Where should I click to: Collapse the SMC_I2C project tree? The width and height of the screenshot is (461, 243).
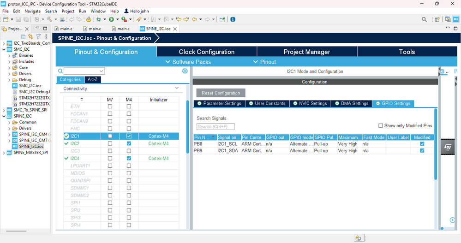(x=4, y=49)
